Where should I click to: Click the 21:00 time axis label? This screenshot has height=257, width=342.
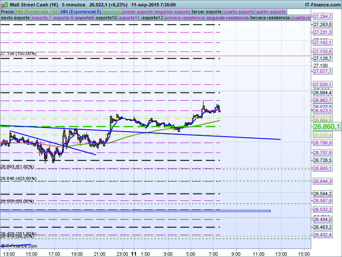point(100,254)
